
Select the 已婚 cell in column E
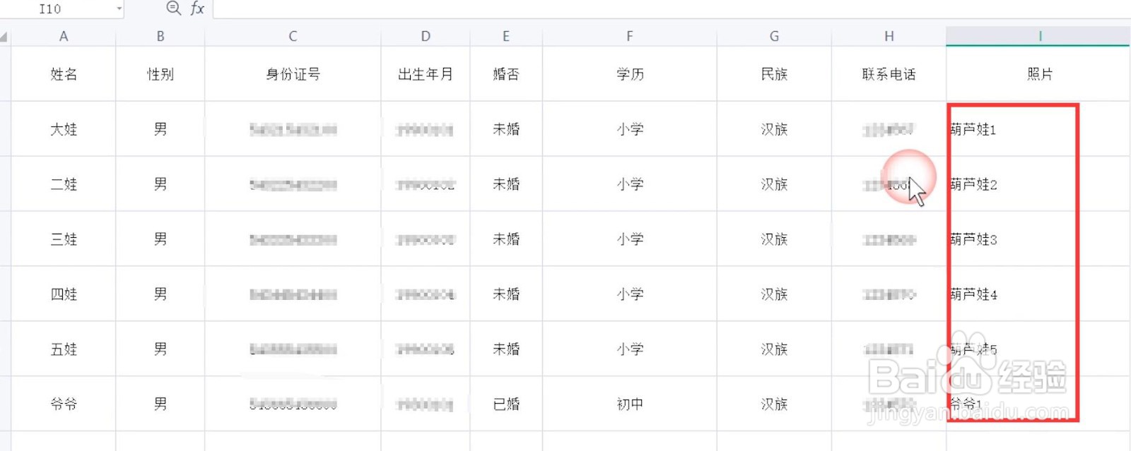[506, 404]
